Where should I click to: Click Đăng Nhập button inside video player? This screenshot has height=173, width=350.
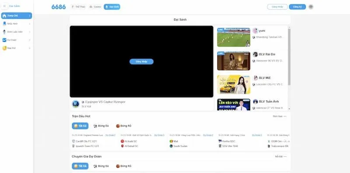pos(141,61)
